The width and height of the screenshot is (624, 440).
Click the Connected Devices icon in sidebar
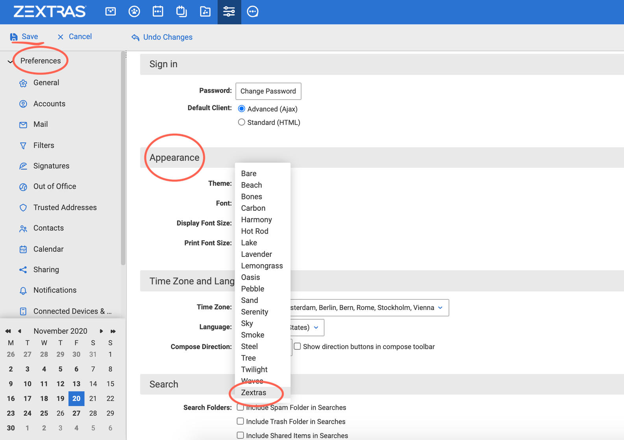[x=23, y=311]
